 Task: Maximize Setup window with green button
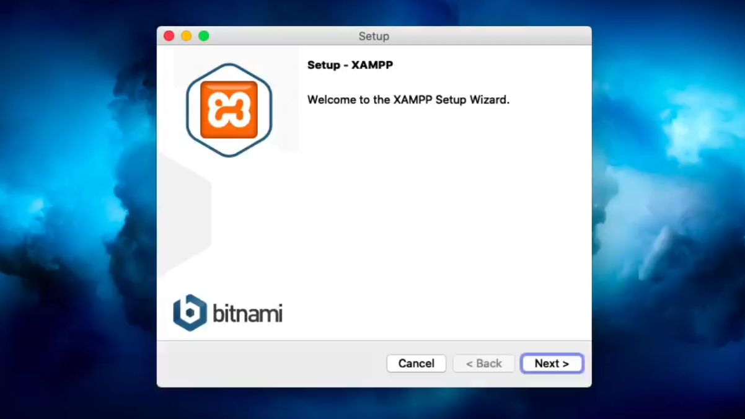click(x=203, y=36)
